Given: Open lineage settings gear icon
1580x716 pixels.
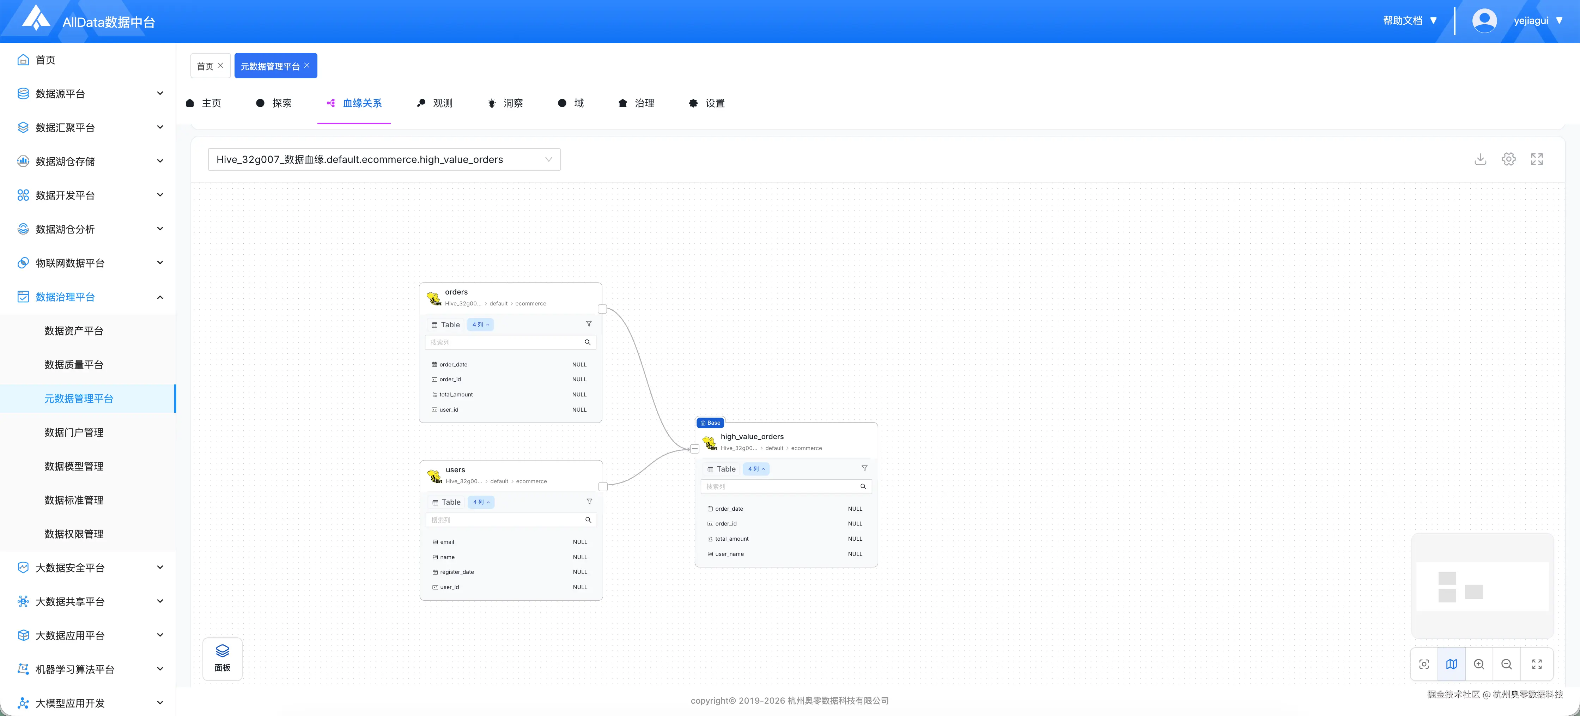Looking at the screenshot, I should (x=1508, y=159).
